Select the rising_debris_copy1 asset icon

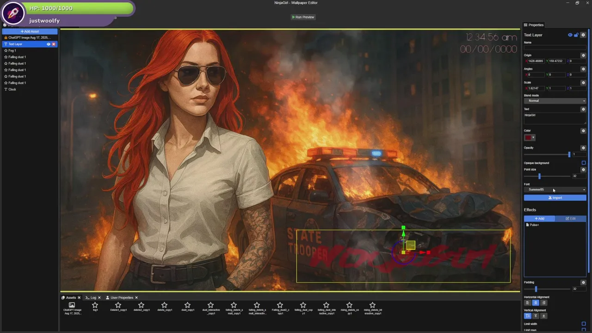(349, 305)
